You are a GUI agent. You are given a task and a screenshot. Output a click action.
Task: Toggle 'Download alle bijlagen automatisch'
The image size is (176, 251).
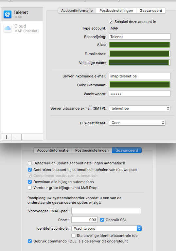click(30, 182)
